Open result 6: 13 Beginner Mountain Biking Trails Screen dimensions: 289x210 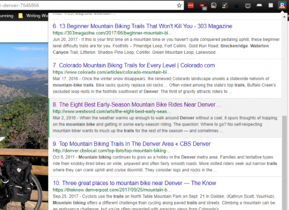(x=142, y=26)
